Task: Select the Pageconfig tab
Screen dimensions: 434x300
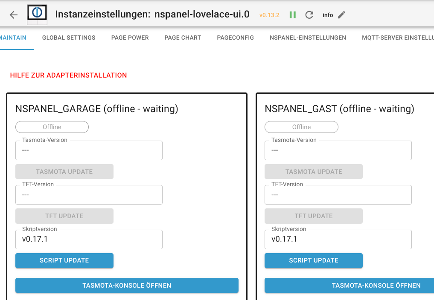Action: 235,37
